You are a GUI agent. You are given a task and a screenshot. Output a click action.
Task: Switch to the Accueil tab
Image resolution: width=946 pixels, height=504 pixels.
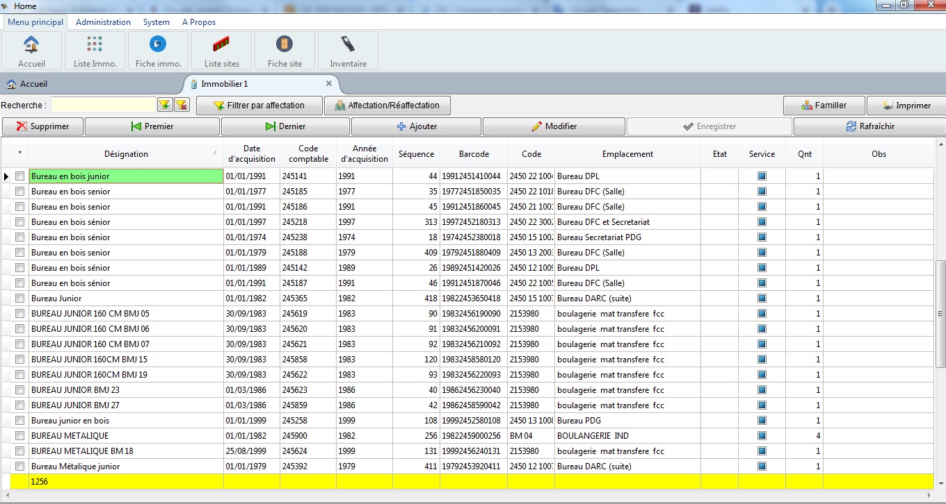click(x=33, y=84)
